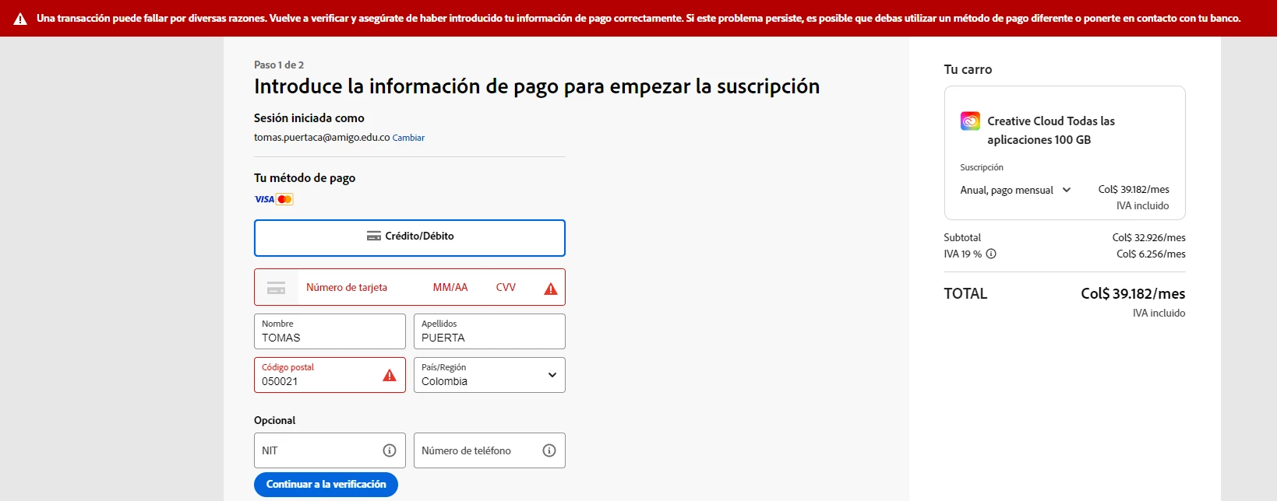Click the Visa card logo

tap(264, 199)
